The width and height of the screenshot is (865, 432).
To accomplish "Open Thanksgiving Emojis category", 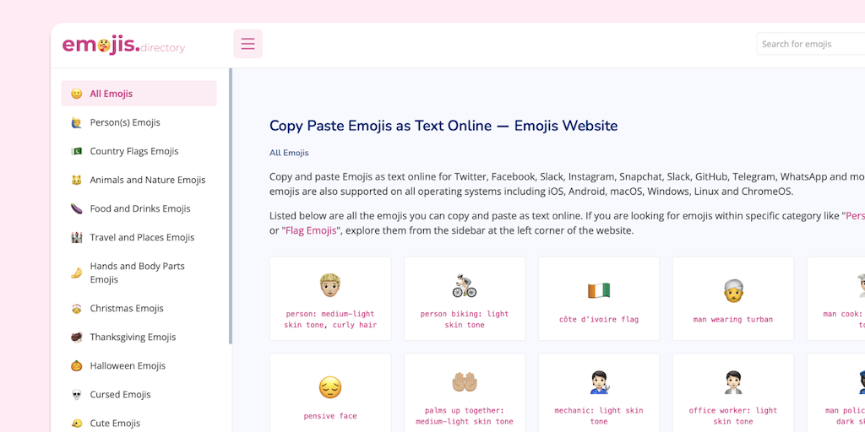I will tap(139, 337).
